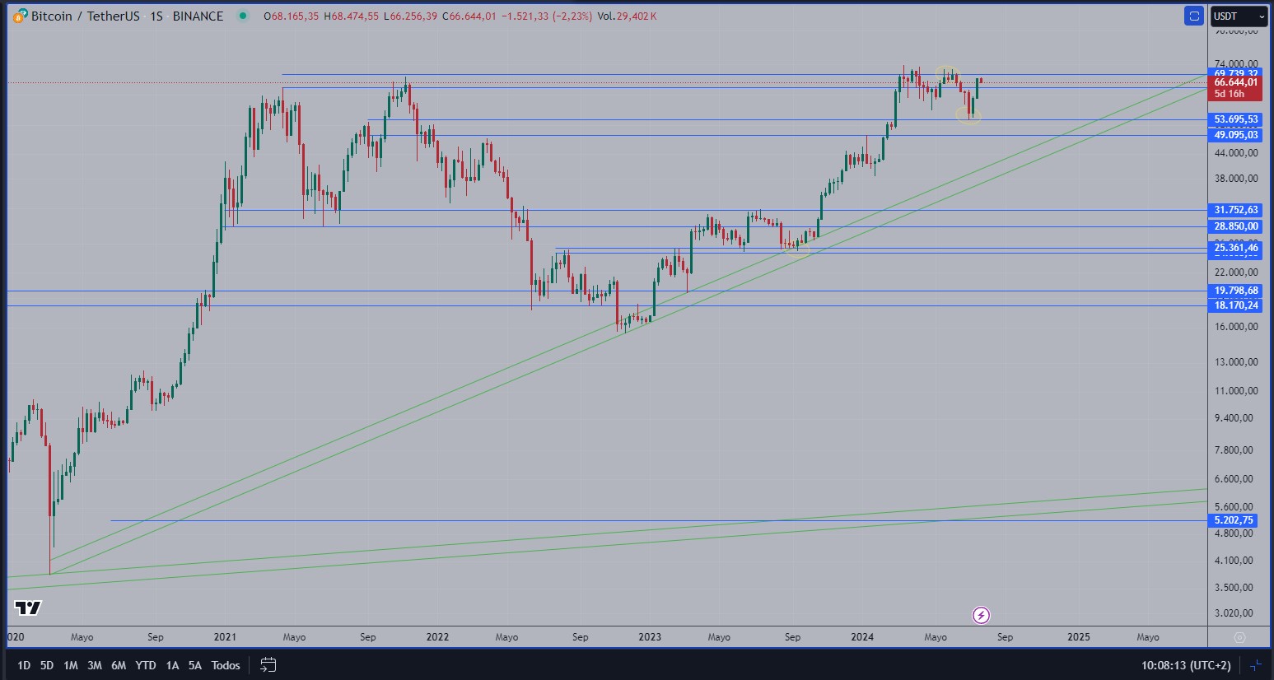Click the 2021 label on time axis
This screenshot has width=1274, height=680.
coord(225,637)
